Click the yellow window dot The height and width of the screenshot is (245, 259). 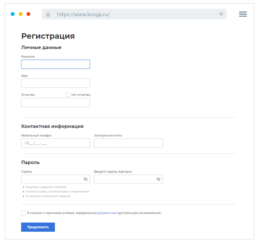pos(21,14)
